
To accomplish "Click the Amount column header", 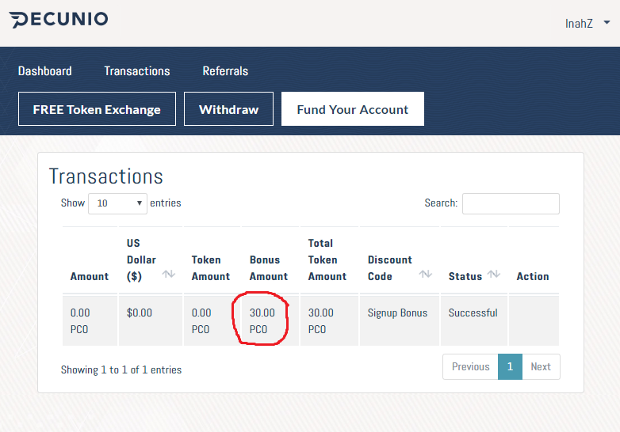I will pyautogui.click(x=90, y=276).
